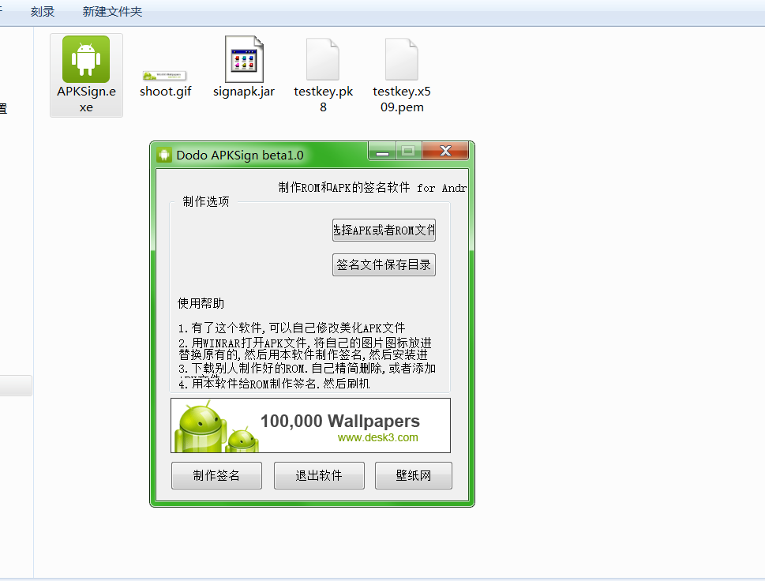Click the 刻录 toolbar item

point(43,11)
